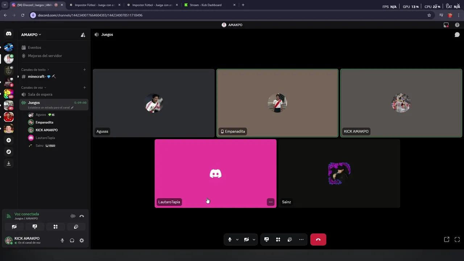
Task: Open the soundboard from the bottom call bar
Action: pos(290,240)
